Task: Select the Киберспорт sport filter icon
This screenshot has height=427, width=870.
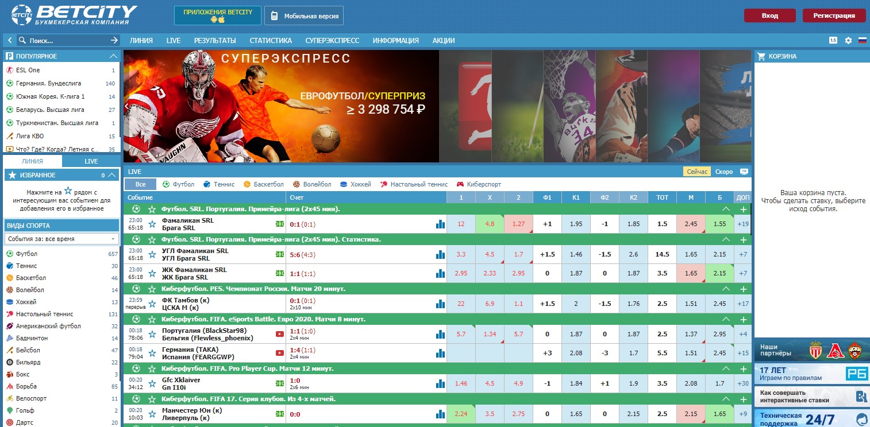Action: click(460, 184)
